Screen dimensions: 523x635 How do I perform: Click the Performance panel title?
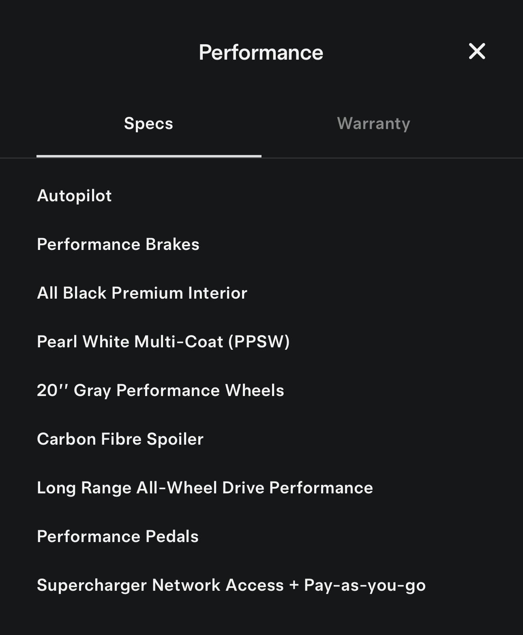click(x=261, y=52)
